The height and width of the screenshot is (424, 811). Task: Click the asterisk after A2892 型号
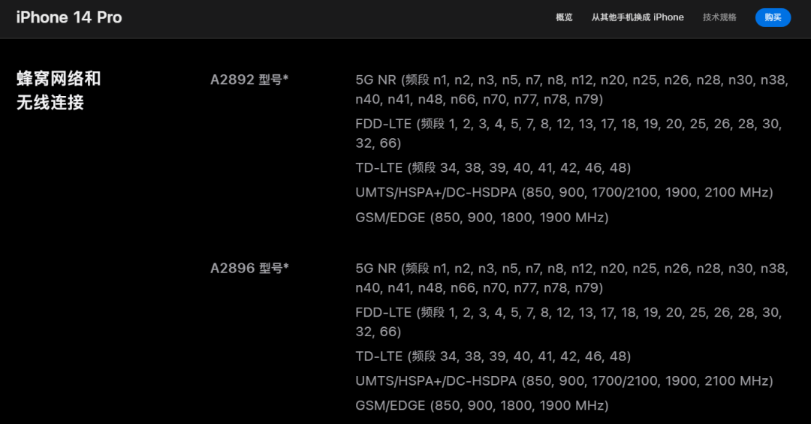(x=285, y=78)
